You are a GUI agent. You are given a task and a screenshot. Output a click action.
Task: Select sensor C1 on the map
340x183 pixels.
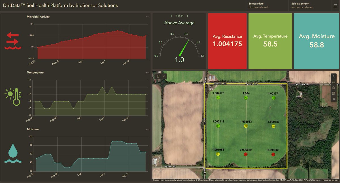(x=218, y=154)
